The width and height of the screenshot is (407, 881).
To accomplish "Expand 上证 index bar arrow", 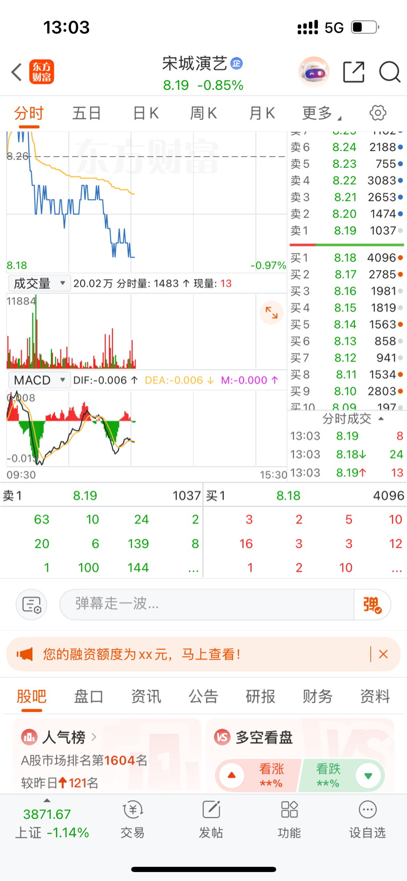I will (47, 800).
